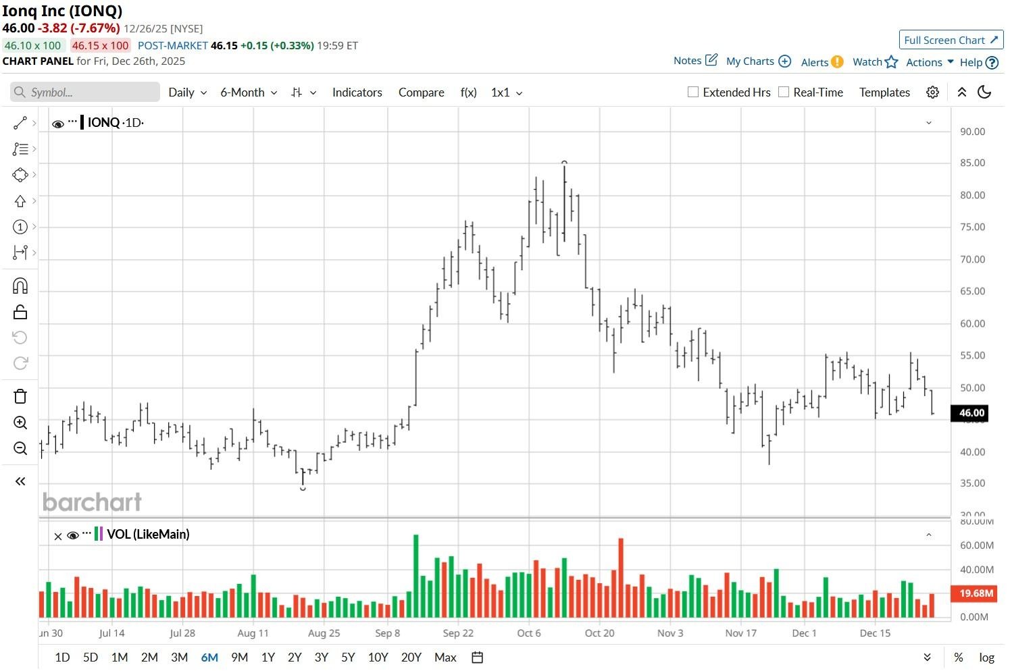Open the Fibonacci tools group
Screen dimensions: 1010x671
click(x=20, y=149)
